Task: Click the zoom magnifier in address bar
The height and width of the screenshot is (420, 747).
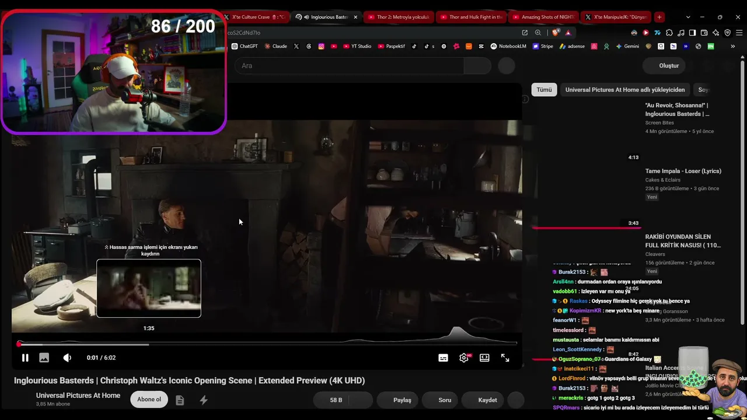Action: (537, 33)
